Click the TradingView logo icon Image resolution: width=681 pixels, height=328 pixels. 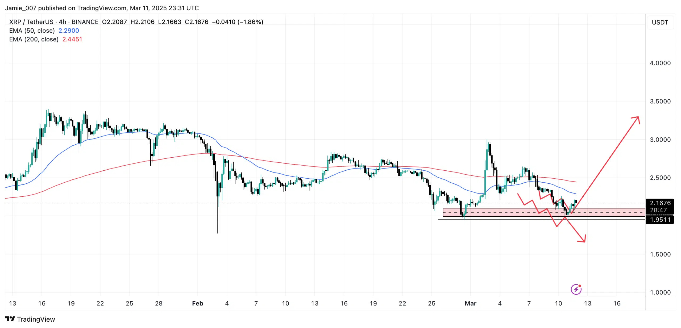(10, 319)
